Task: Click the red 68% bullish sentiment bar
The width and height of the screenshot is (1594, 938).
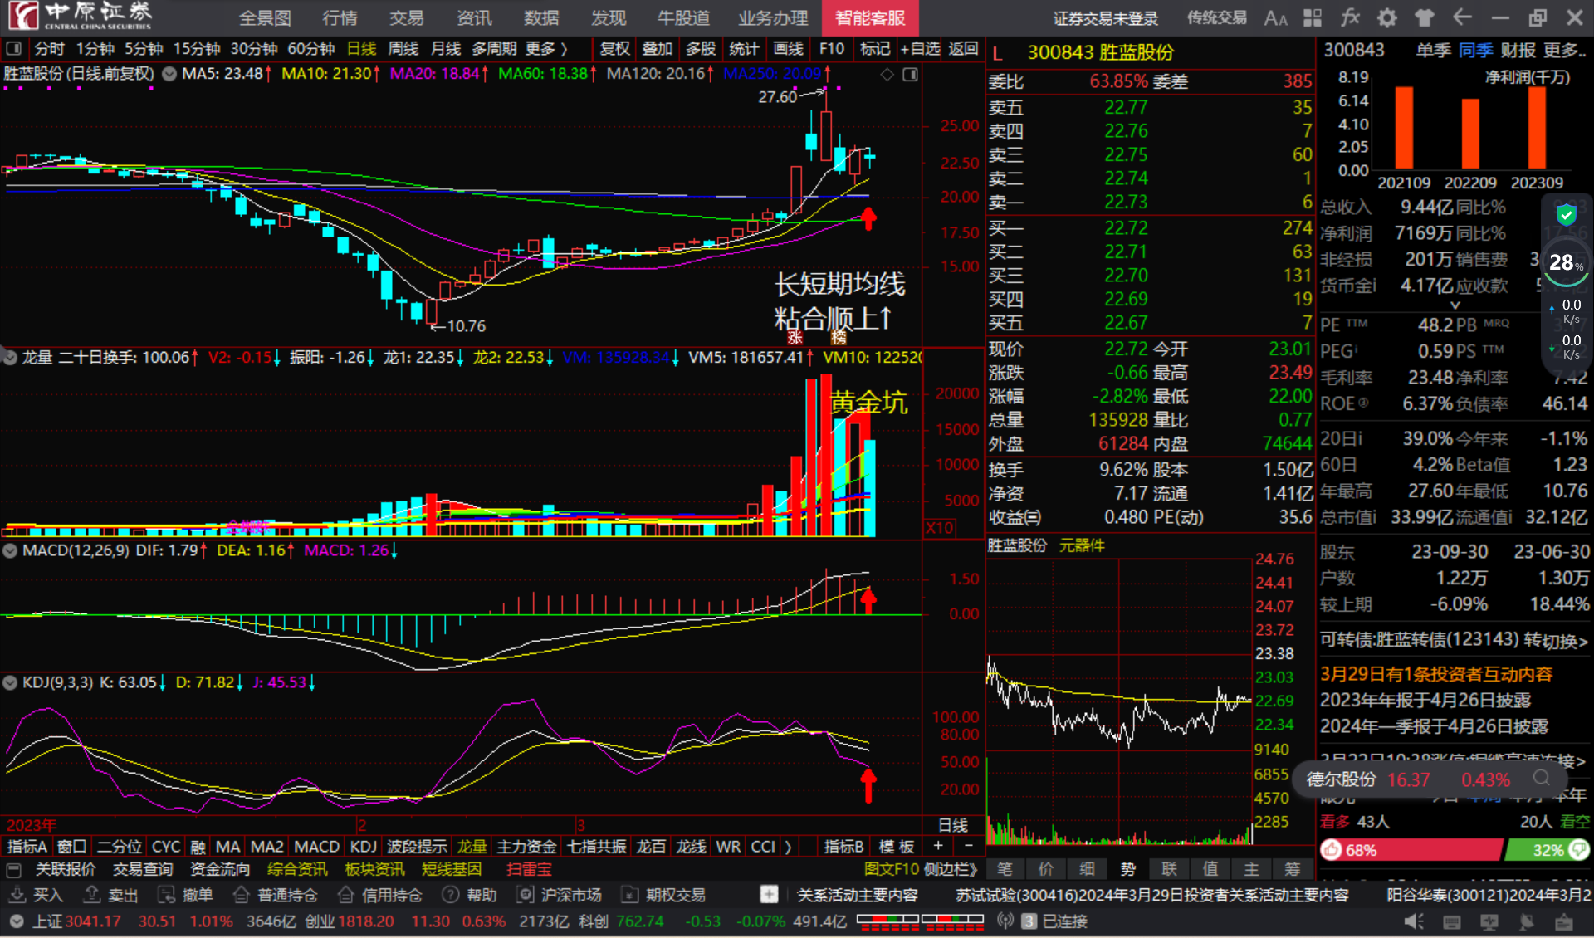Action: (x=1411, y=850)
